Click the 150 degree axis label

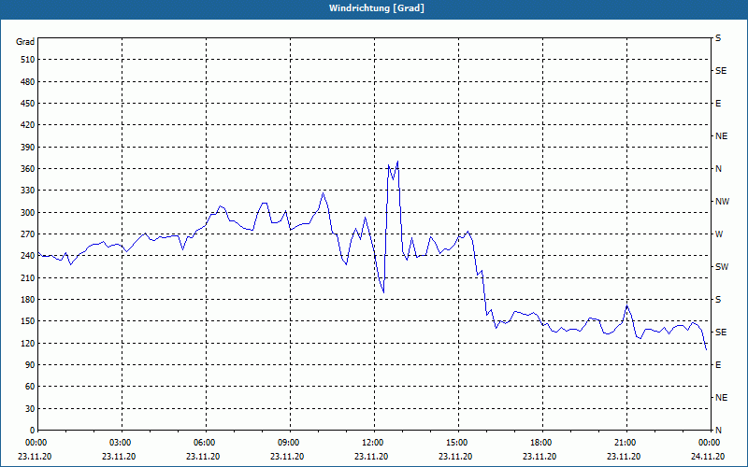(28, 321)
